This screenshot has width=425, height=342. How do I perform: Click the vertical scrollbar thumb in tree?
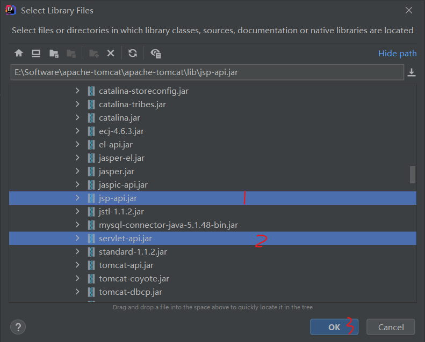413,175
